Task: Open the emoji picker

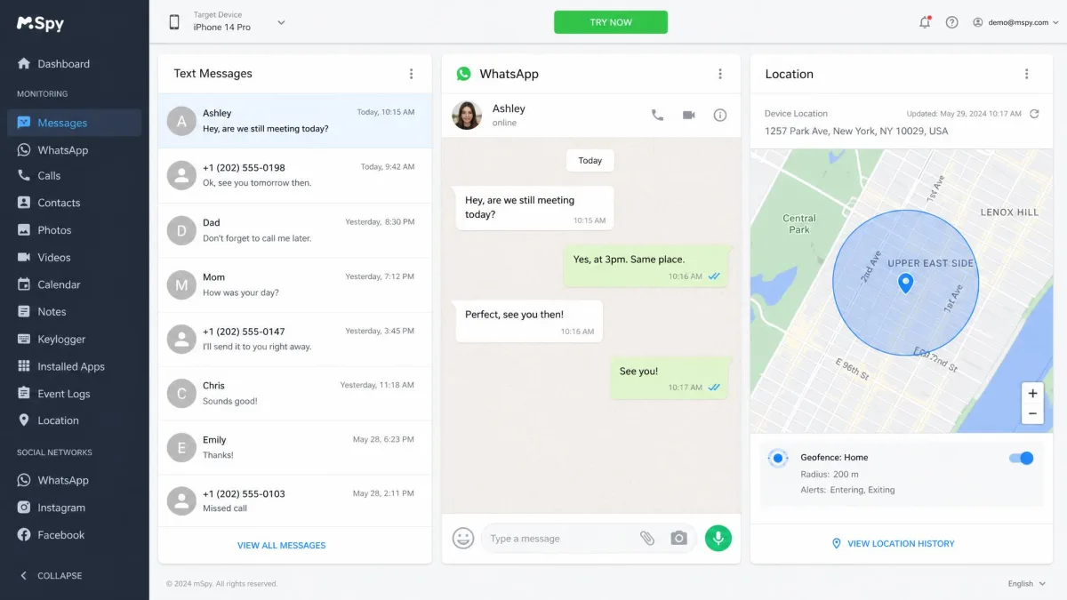Action: click(463, 538)
